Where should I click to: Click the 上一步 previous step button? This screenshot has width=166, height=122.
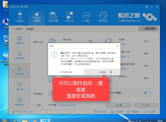[x=119, y=105]
